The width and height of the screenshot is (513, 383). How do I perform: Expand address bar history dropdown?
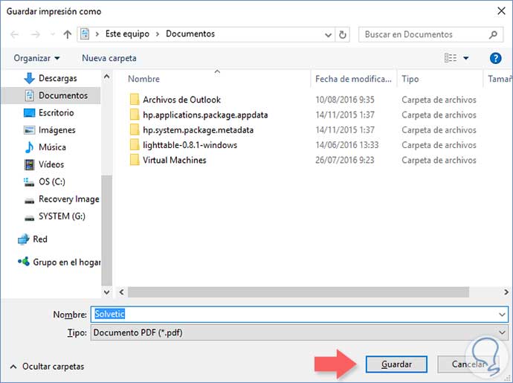point(328,35)
